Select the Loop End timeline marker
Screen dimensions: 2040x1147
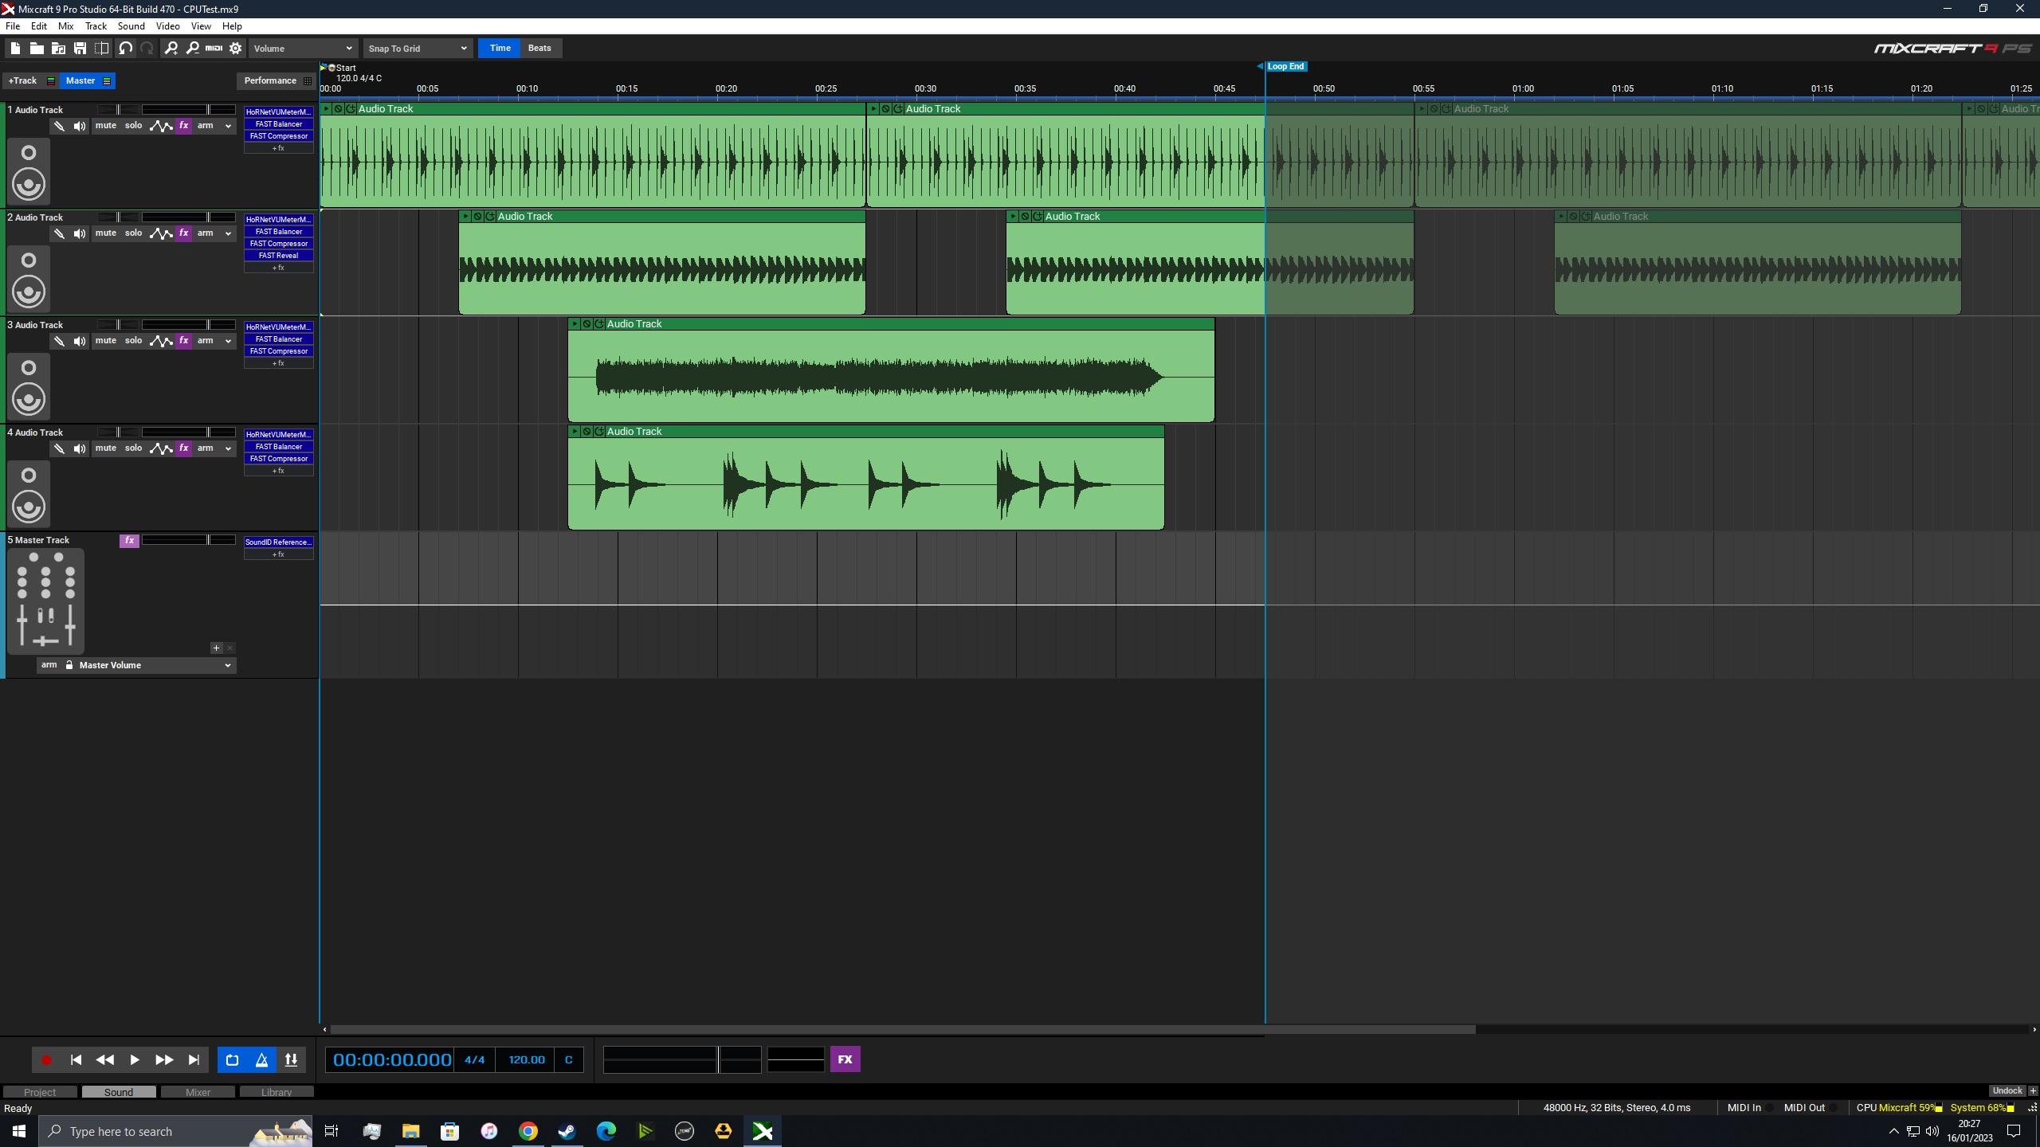[x=1285, y=67]
